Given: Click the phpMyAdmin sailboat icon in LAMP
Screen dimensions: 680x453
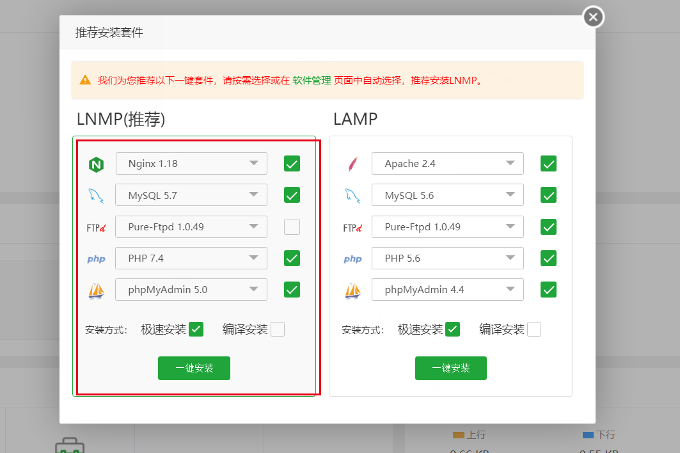Looking at the screenshot, I should point(352,290).
